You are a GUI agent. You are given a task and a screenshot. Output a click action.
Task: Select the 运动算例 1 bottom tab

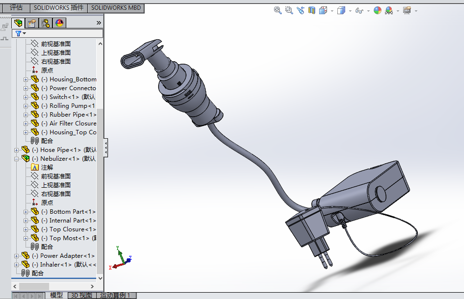coord(115,295)
